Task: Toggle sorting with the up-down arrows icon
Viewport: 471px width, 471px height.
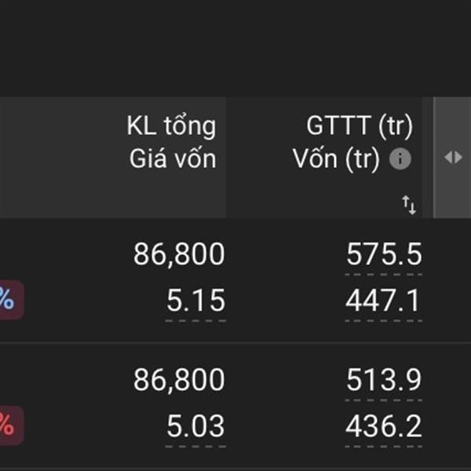Action: (409, 205)
